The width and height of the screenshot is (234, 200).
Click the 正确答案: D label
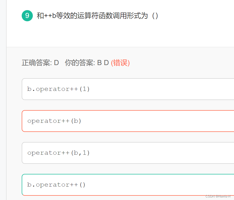coord(41,63)
